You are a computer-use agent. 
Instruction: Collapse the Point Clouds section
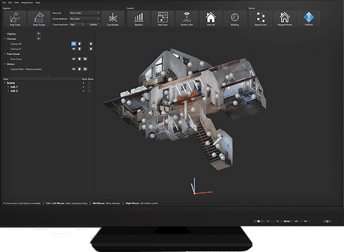[x=5, y=54]
